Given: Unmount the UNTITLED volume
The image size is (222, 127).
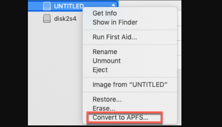Looking at the screenshot, I should coord(107,61).
